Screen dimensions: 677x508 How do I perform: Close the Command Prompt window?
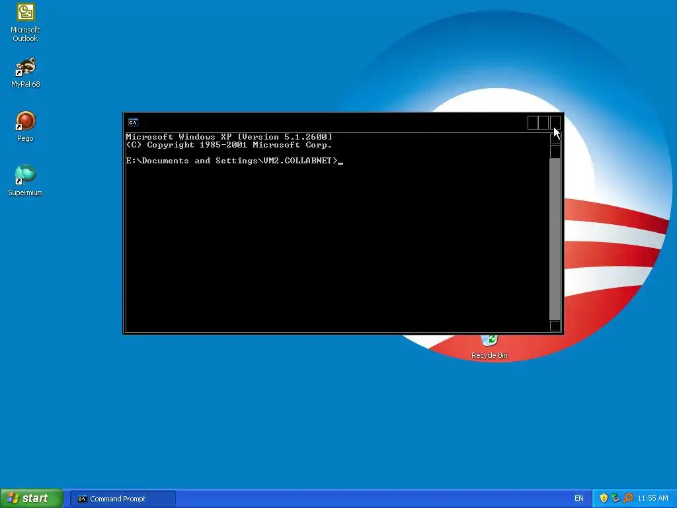[x=555, y=122]
